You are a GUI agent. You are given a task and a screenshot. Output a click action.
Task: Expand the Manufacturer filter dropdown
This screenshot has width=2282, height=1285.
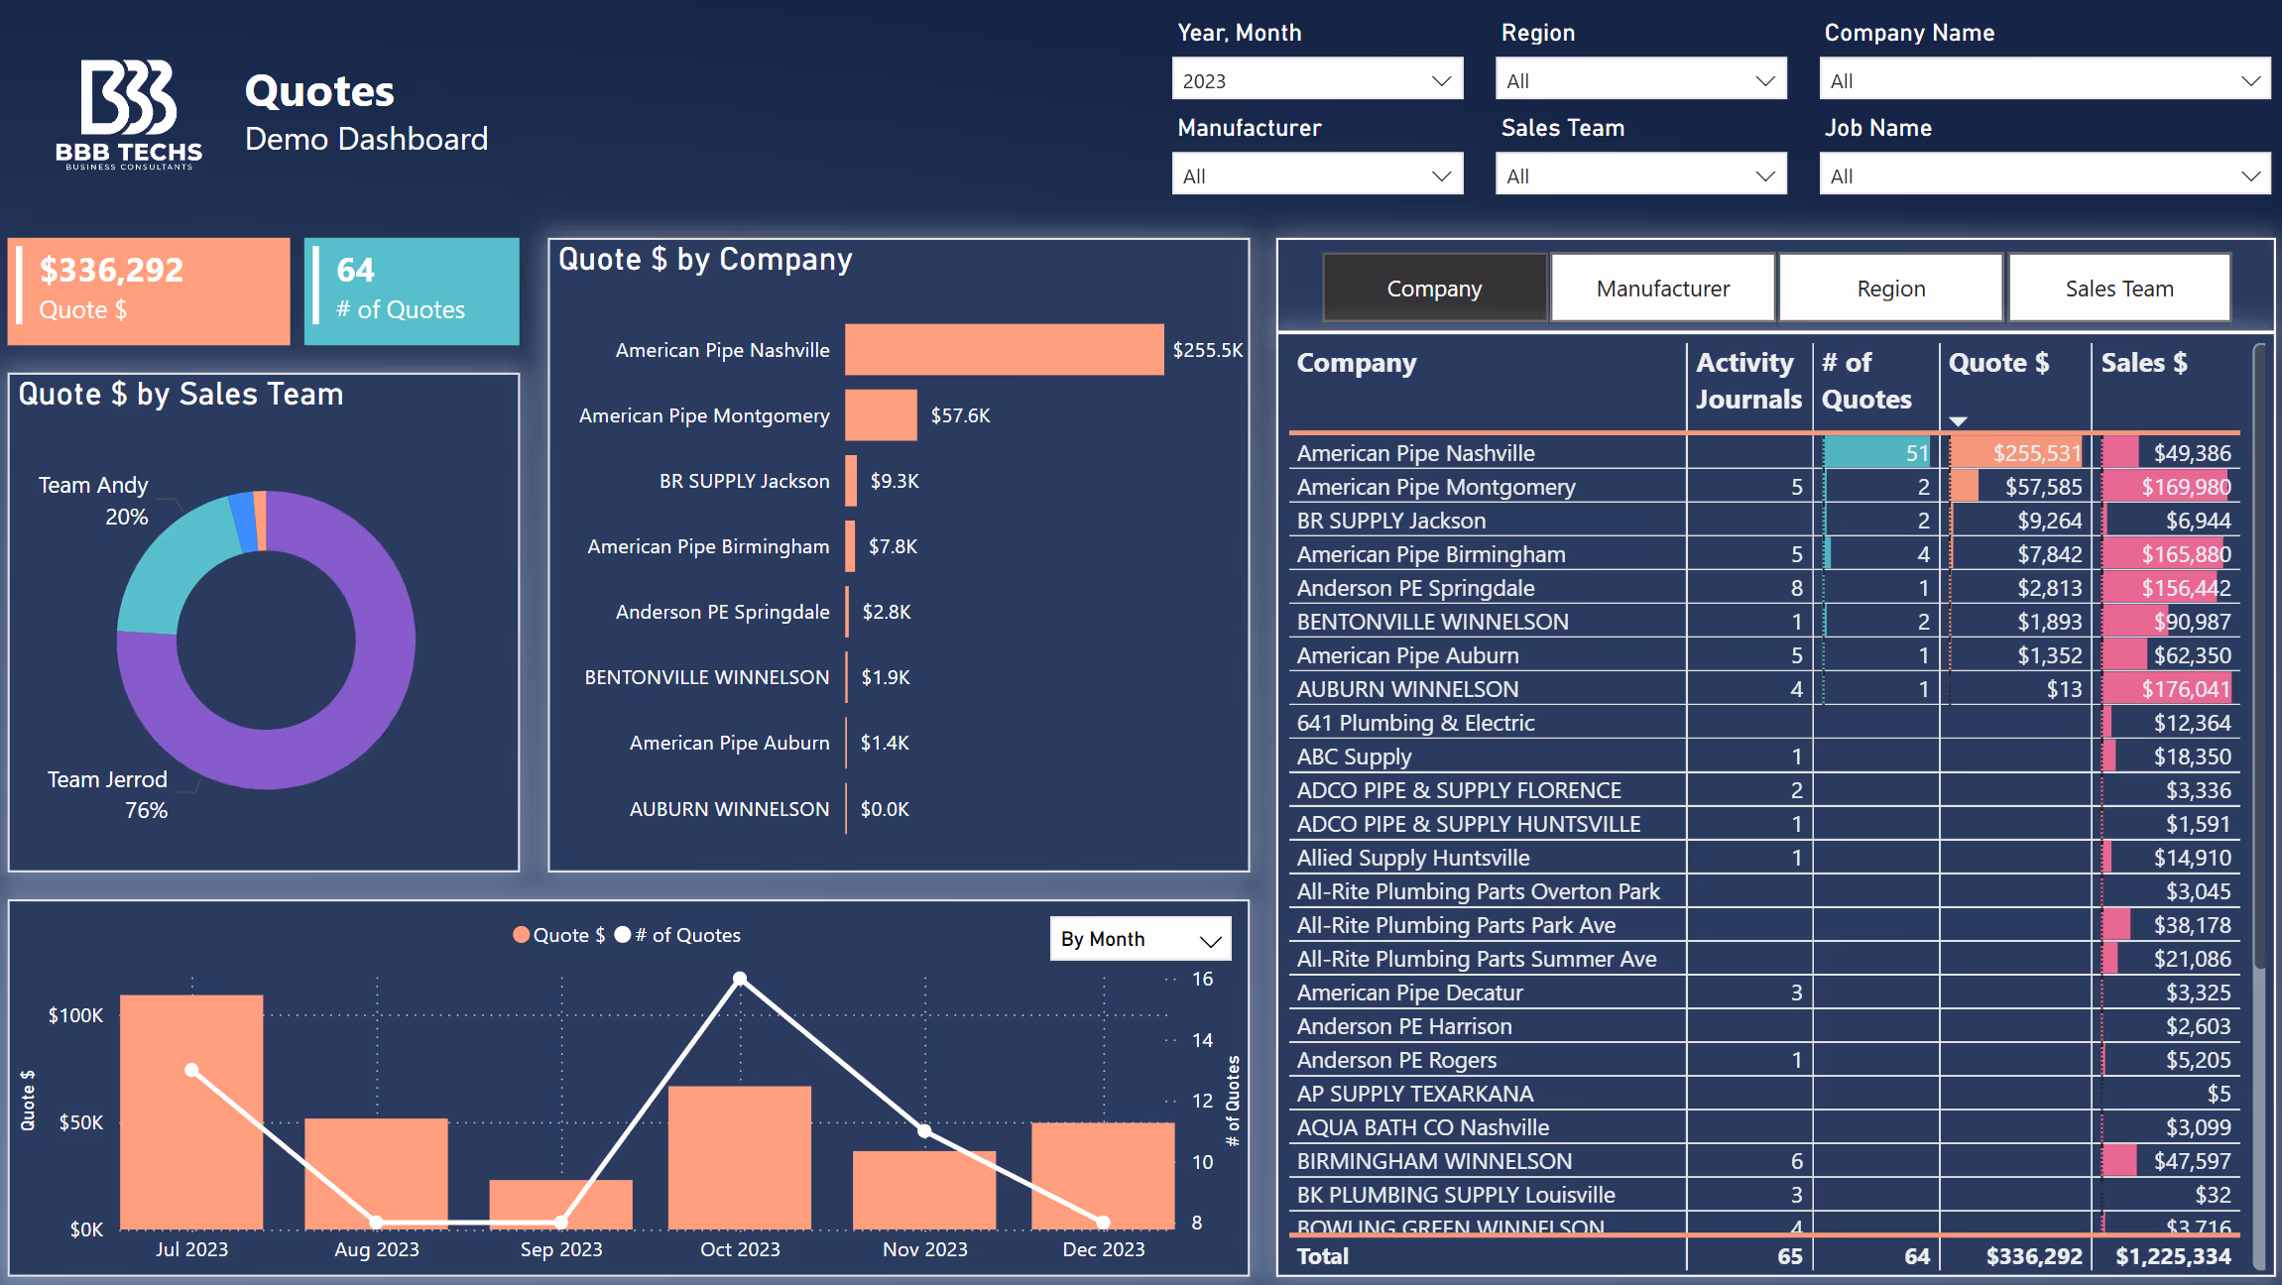click(1317, 176)
